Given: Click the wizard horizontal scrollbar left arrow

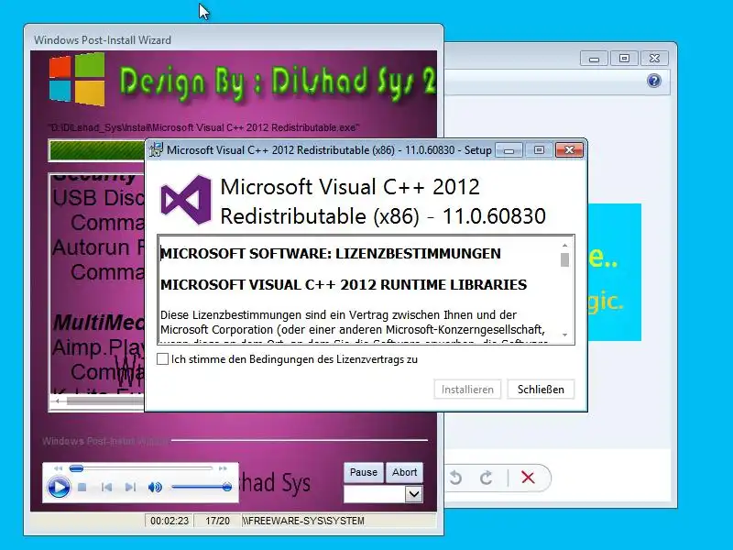Looking at the screenshot, I should pyautogui.click(x=58, y=401).
